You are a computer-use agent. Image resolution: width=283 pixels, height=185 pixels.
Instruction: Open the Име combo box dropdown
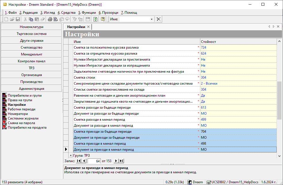[x=152, y=19]
